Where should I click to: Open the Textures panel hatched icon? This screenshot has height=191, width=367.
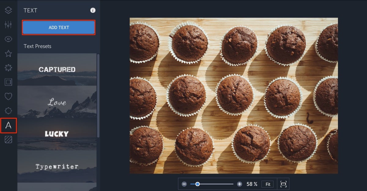pyautogui.click(x=8, y=140)
